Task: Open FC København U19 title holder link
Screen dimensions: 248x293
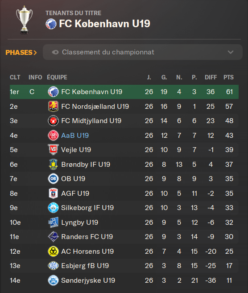Action: [105, 24]
